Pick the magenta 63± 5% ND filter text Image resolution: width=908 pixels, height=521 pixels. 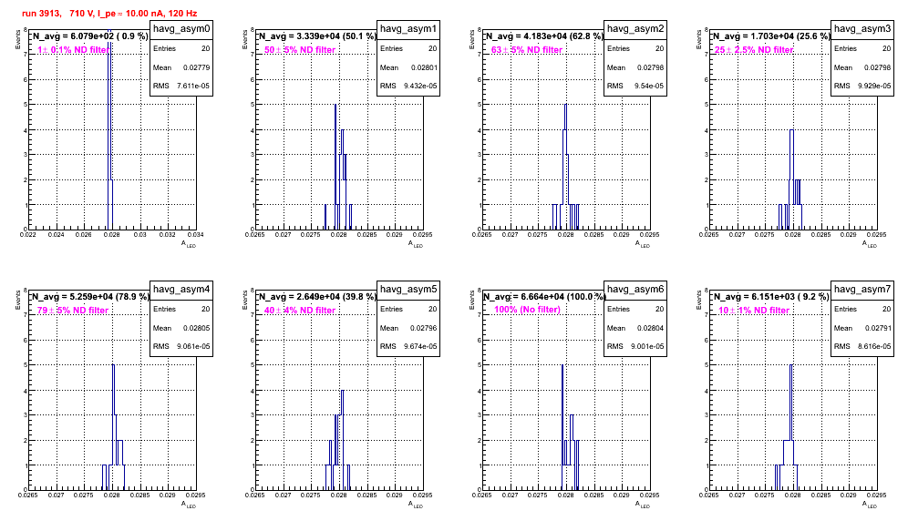[527, 50]
